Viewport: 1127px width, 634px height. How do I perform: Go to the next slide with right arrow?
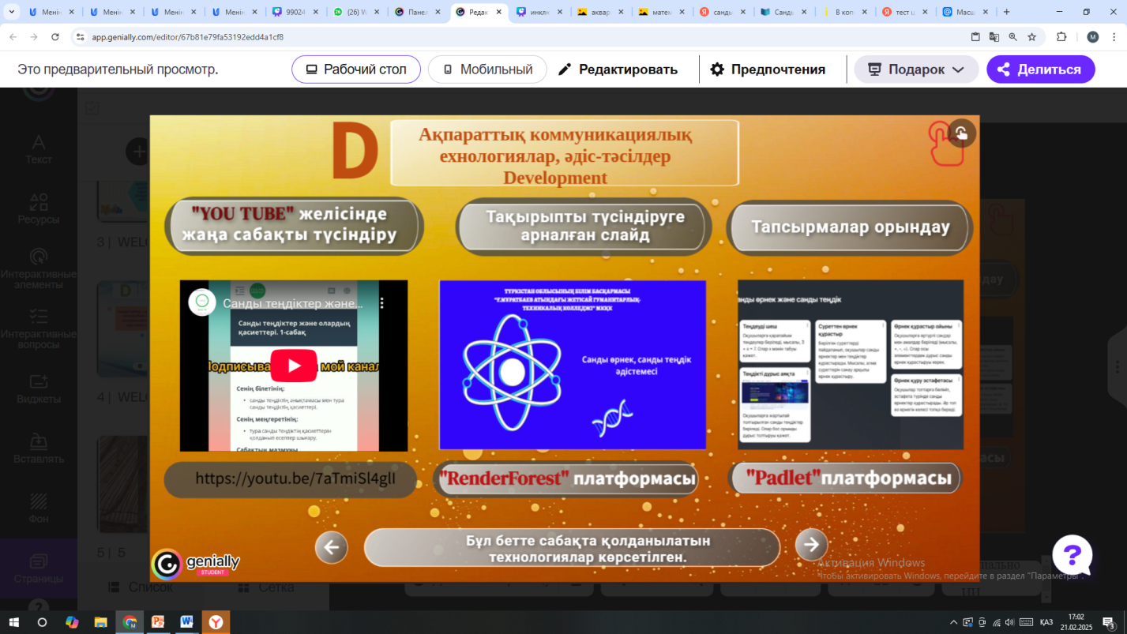(x=811, y=544)
